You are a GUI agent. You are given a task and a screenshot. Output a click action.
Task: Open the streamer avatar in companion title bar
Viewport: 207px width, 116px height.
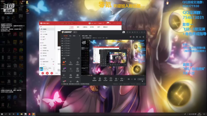point(124,32)
